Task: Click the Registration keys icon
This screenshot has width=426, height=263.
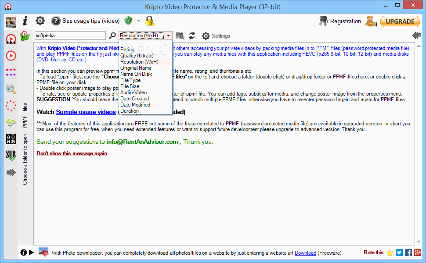Action: pyautogui.click(x=323, y=21)
